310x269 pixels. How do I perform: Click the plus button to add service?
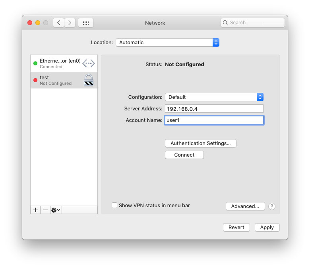click(x=36, y=210)
